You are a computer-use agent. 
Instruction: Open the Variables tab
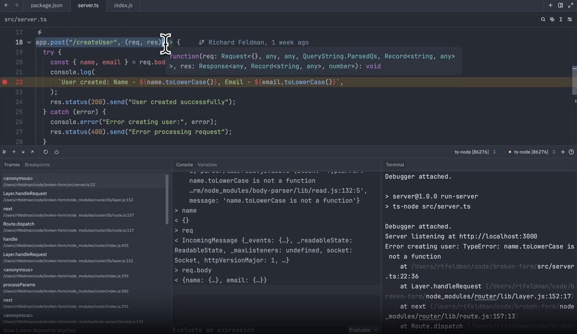pos(207,165)
